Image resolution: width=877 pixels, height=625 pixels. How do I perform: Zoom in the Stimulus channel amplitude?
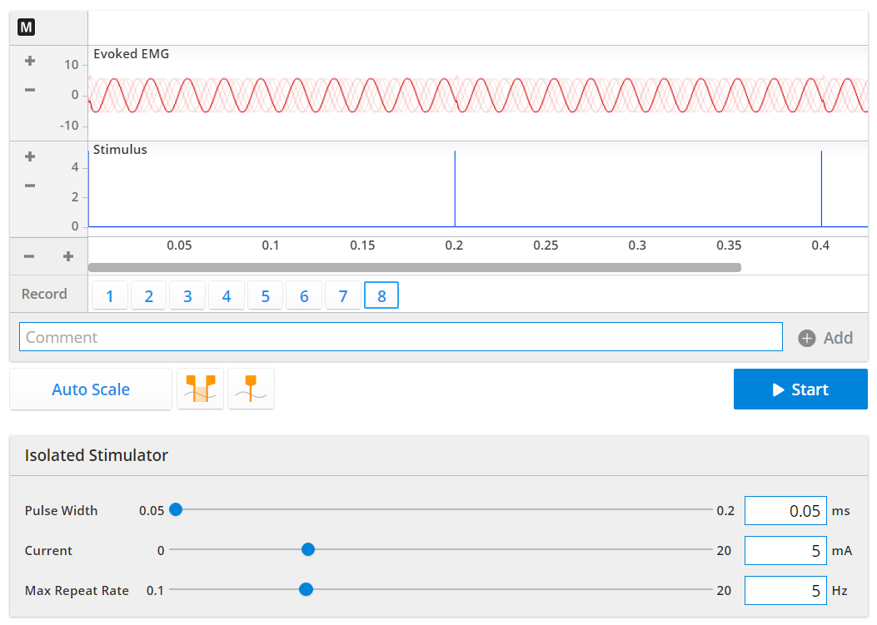pyautogui.click(x=29, y=156)
